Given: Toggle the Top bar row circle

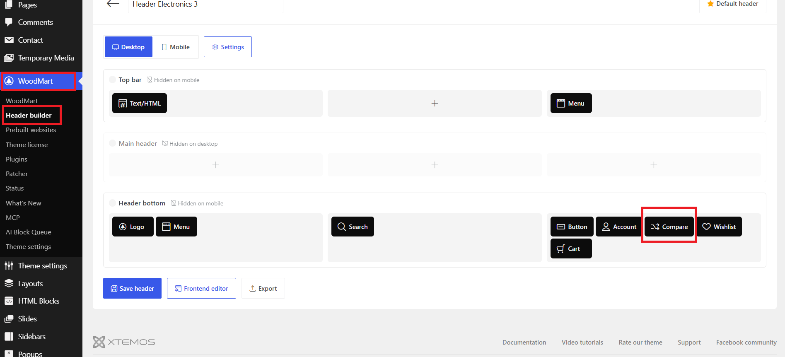Looking at the screenshot, I should 112,80.
